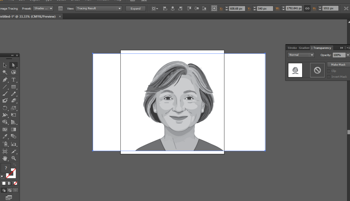Select the Rotate tool
The width and height of the screenshot is (350, 201).
(x=5, y=108)
